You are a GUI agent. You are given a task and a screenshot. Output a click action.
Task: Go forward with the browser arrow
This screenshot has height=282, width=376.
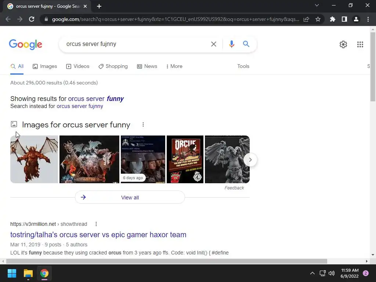point(20,19)
